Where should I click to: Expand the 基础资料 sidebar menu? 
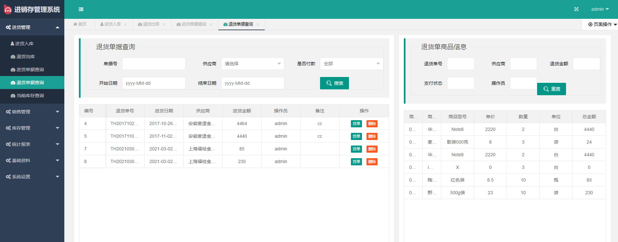pyautogui.click(x=32, y=160)
